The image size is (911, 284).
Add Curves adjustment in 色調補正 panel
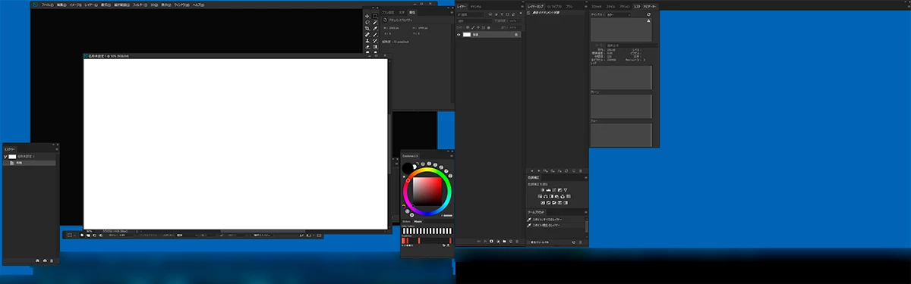(x=554, y=190)
